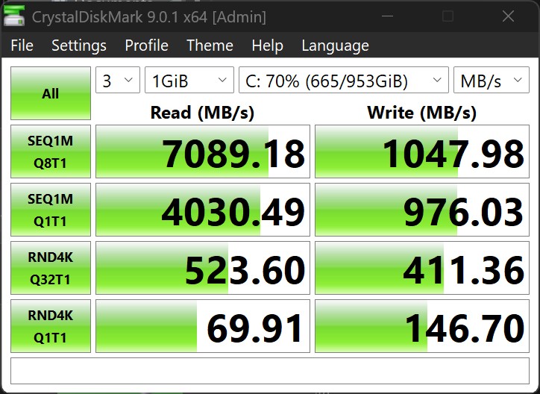
Task: Expand the 1GiB test size dropdown
Action: point(189,81)
